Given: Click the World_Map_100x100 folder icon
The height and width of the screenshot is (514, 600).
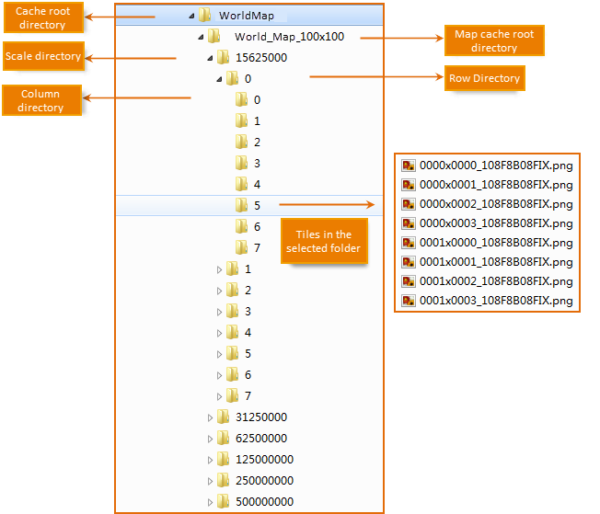Looking at the screenshot, I should (x=213, y=37).
